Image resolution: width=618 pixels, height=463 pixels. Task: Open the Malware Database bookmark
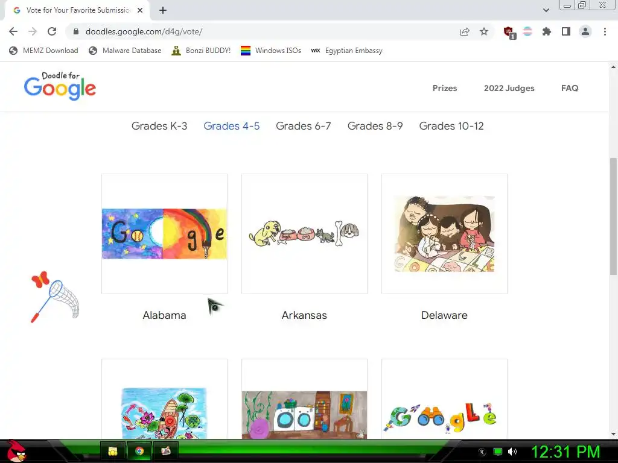pos(125,51)
